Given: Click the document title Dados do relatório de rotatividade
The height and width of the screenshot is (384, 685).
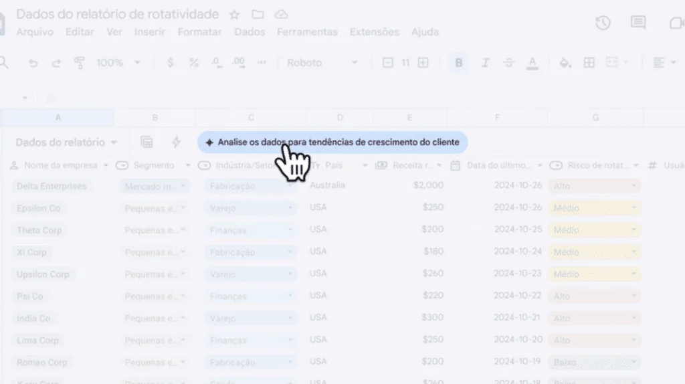Looking at the screenshot, I should 118,14.
